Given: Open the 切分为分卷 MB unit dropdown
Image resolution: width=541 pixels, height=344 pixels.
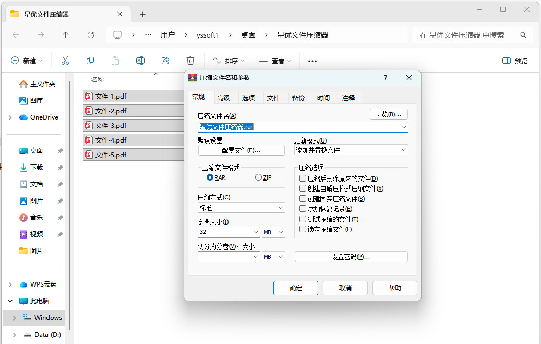Looking at the screenshot, I should coord(273,257).
